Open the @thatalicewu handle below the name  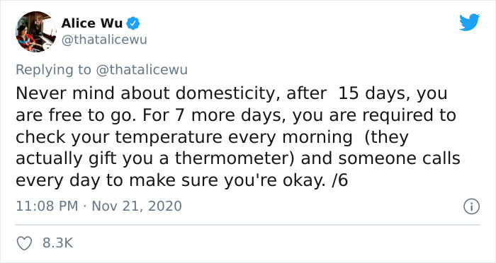[x=104, y=40]
